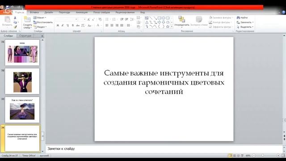Open the change case Aa menu
Screen dimensions: 286x161
click(89, 25)
